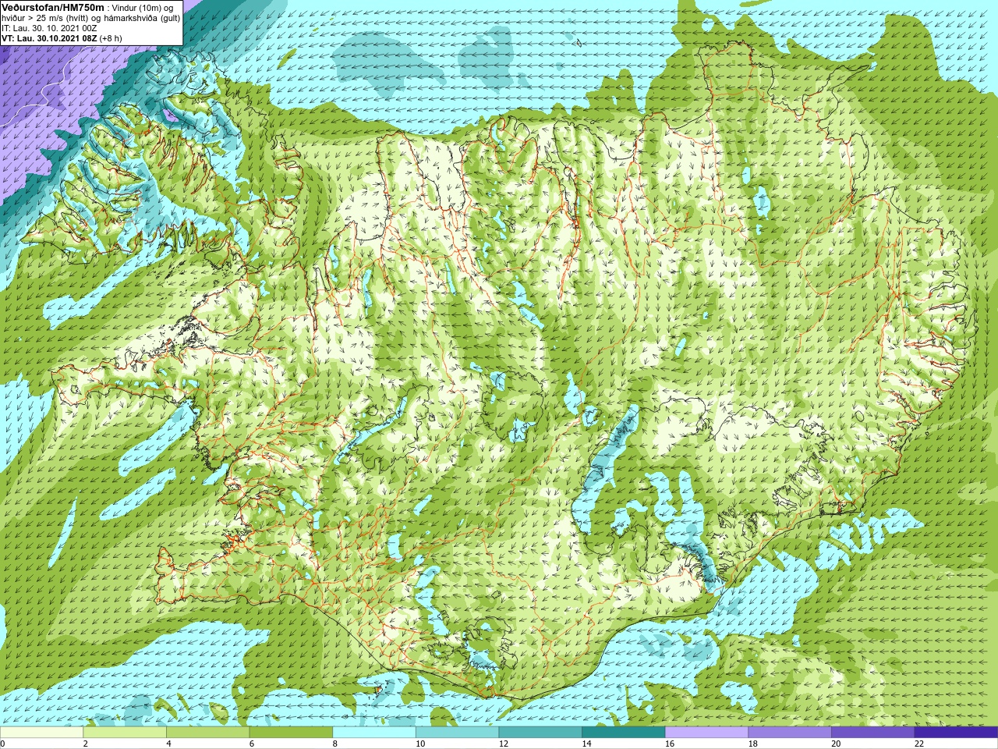Click the legend scale label "0"

point(3,744)
